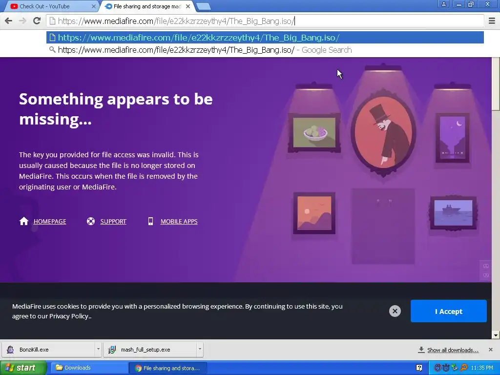This screenshot has height=375, width=500.
Task: Open a new tab with the new tab button
Action: pyautogui.click(x=203, y=6)
